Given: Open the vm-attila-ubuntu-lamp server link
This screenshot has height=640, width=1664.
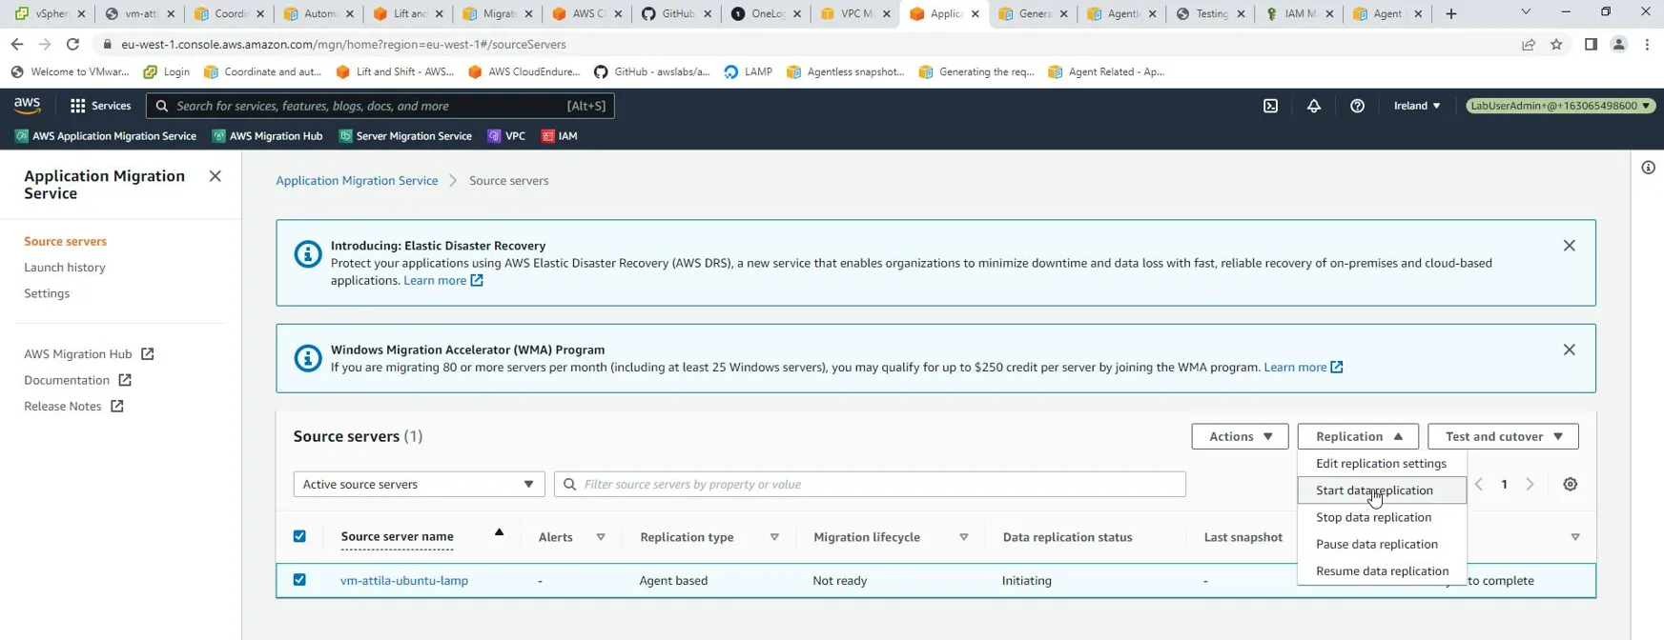Looking at the screenshot, I should tap(404, 580).
